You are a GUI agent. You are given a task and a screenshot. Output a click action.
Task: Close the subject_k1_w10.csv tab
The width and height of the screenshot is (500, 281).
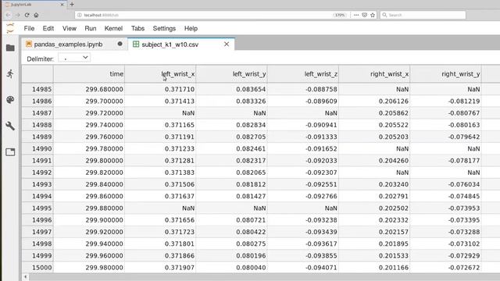(x=227, y=44)
